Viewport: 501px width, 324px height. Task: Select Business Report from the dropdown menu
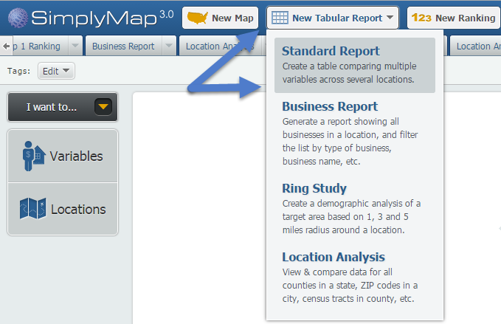tap(355, 133)
